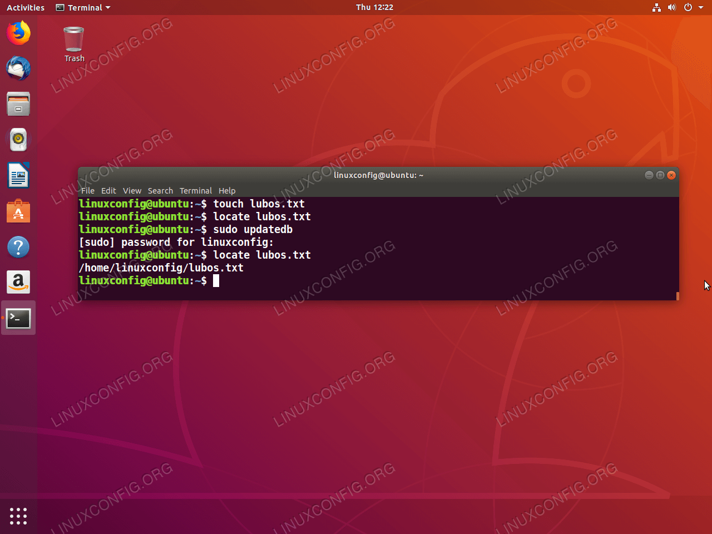Image resolution: width=712 pixels, height=534 pixels.
Task: Expand the Terminal app menu in top bar
Action: point(83,8)
